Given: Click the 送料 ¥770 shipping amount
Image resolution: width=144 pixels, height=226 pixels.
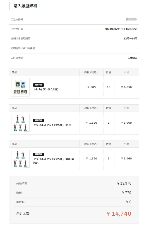Looking at the screenshot, I should (x=127, y=192).
